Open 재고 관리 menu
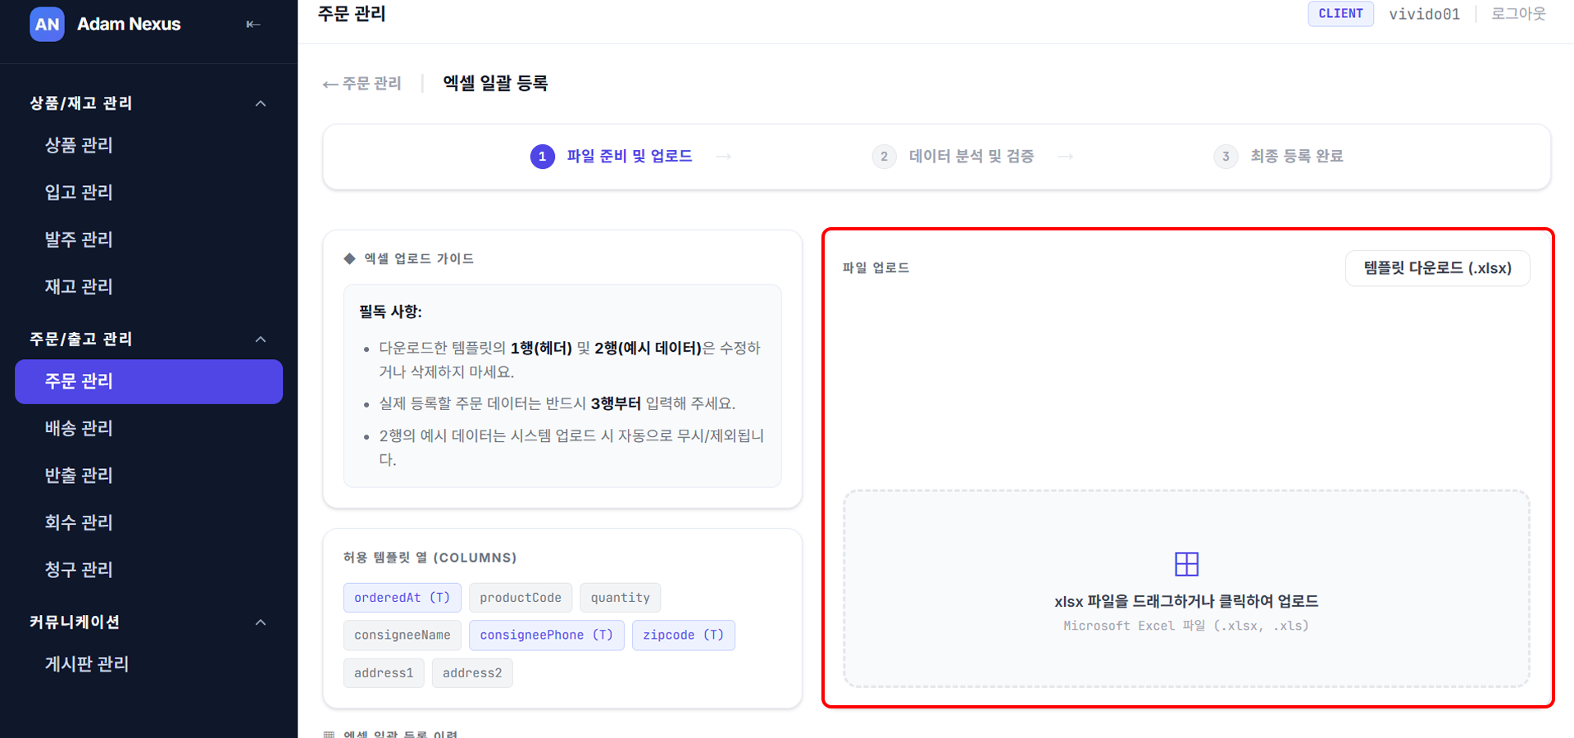Image resolution: width=1574 pixels, height=738 pixels. [x=148, y=286]
